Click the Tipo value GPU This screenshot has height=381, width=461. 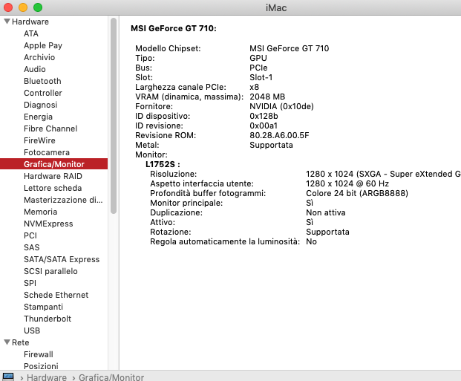coord(258,58)
